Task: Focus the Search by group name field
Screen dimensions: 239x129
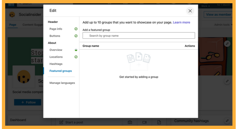Action: [x=139, y=35]
